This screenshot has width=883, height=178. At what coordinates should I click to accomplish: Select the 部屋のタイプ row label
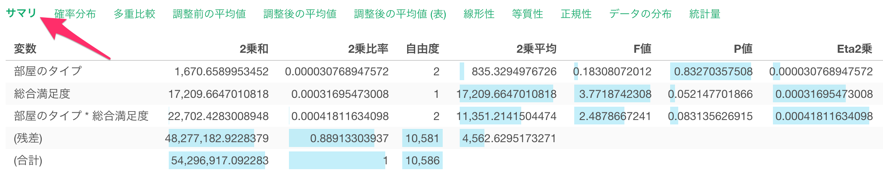pyautogui.click(x=48, y=72)
